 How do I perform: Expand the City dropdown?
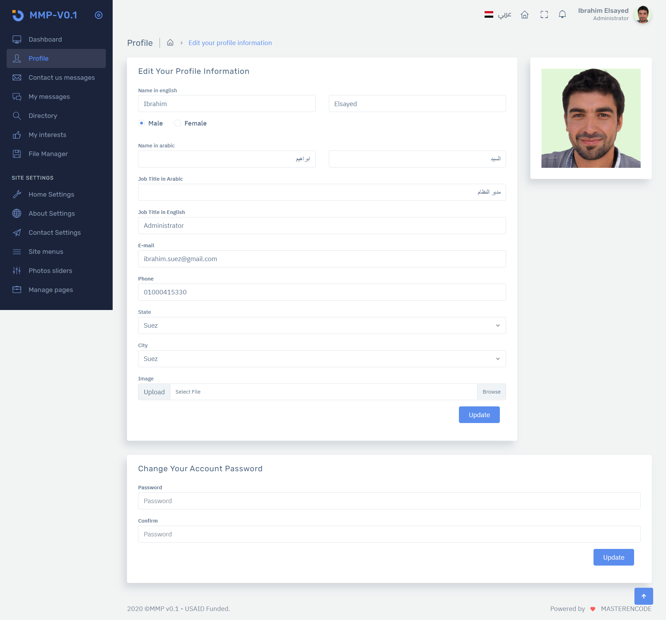[x=322, y=359]
